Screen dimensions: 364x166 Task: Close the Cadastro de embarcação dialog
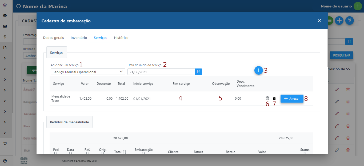(319, 21)
